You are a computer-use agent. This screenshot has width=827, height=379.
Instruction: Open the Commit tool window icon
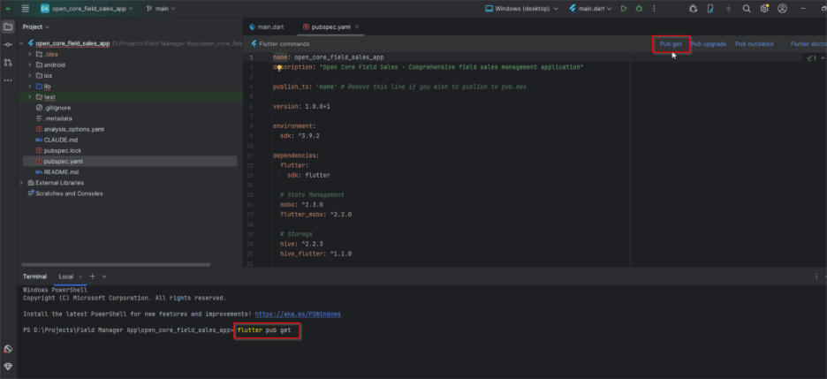[8, 44]
